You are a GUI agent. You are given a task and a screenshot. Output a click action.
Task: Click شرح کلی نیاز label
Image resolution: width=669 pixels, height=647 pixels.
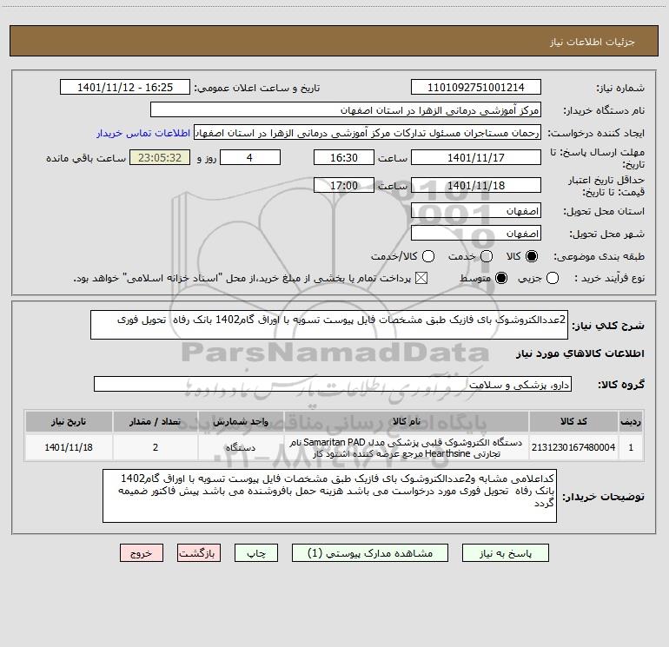pyautogui.click(x=608, y=326)
